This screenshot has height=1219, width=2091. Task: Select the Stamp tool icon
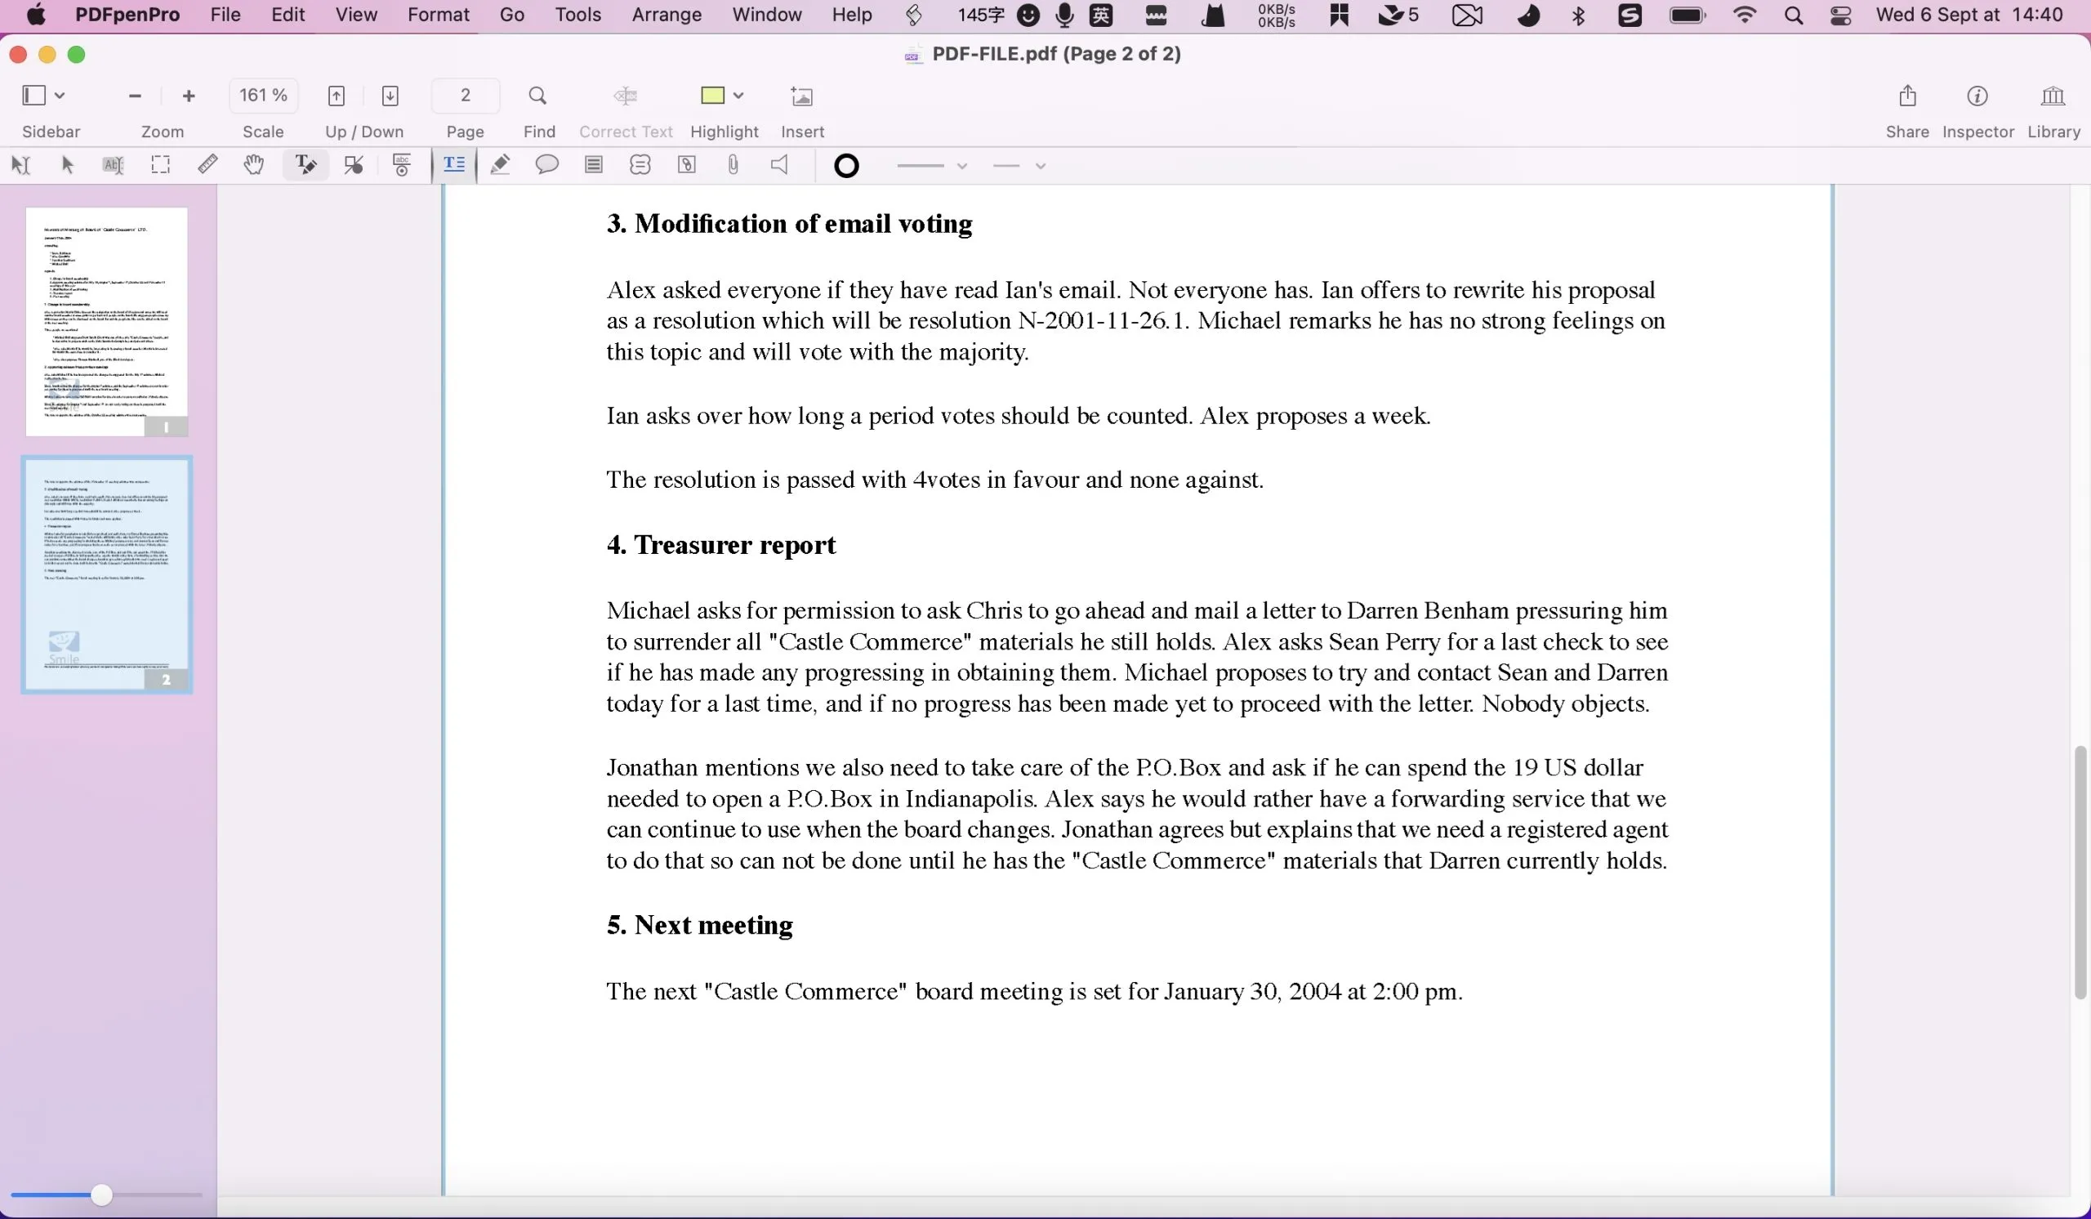pyautogui.click(x=402, y=165)
